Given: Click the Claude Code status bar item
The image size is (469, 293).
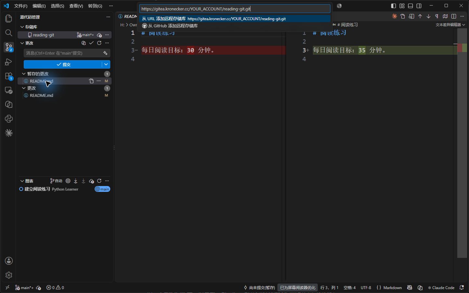Looking at the screenshot, I should [x=441, y=288].
